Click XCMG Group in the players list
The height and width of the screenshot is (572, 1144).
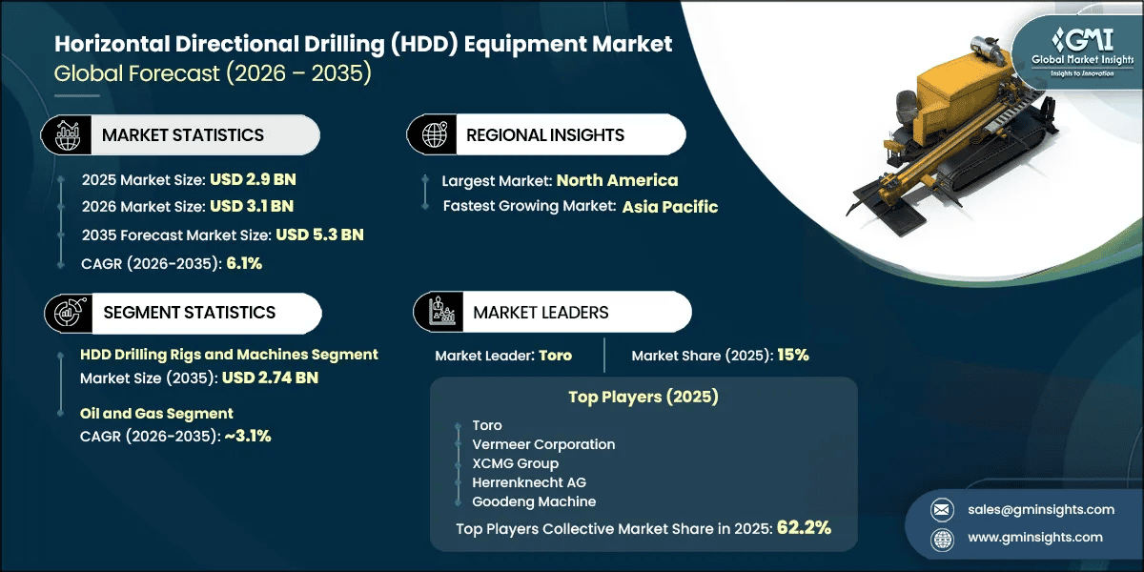[515, 463]
